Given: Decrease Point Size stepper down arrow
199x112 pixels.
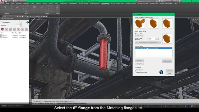Looking at the screenshot, I should pyautogui.click(x=21, y=26).
